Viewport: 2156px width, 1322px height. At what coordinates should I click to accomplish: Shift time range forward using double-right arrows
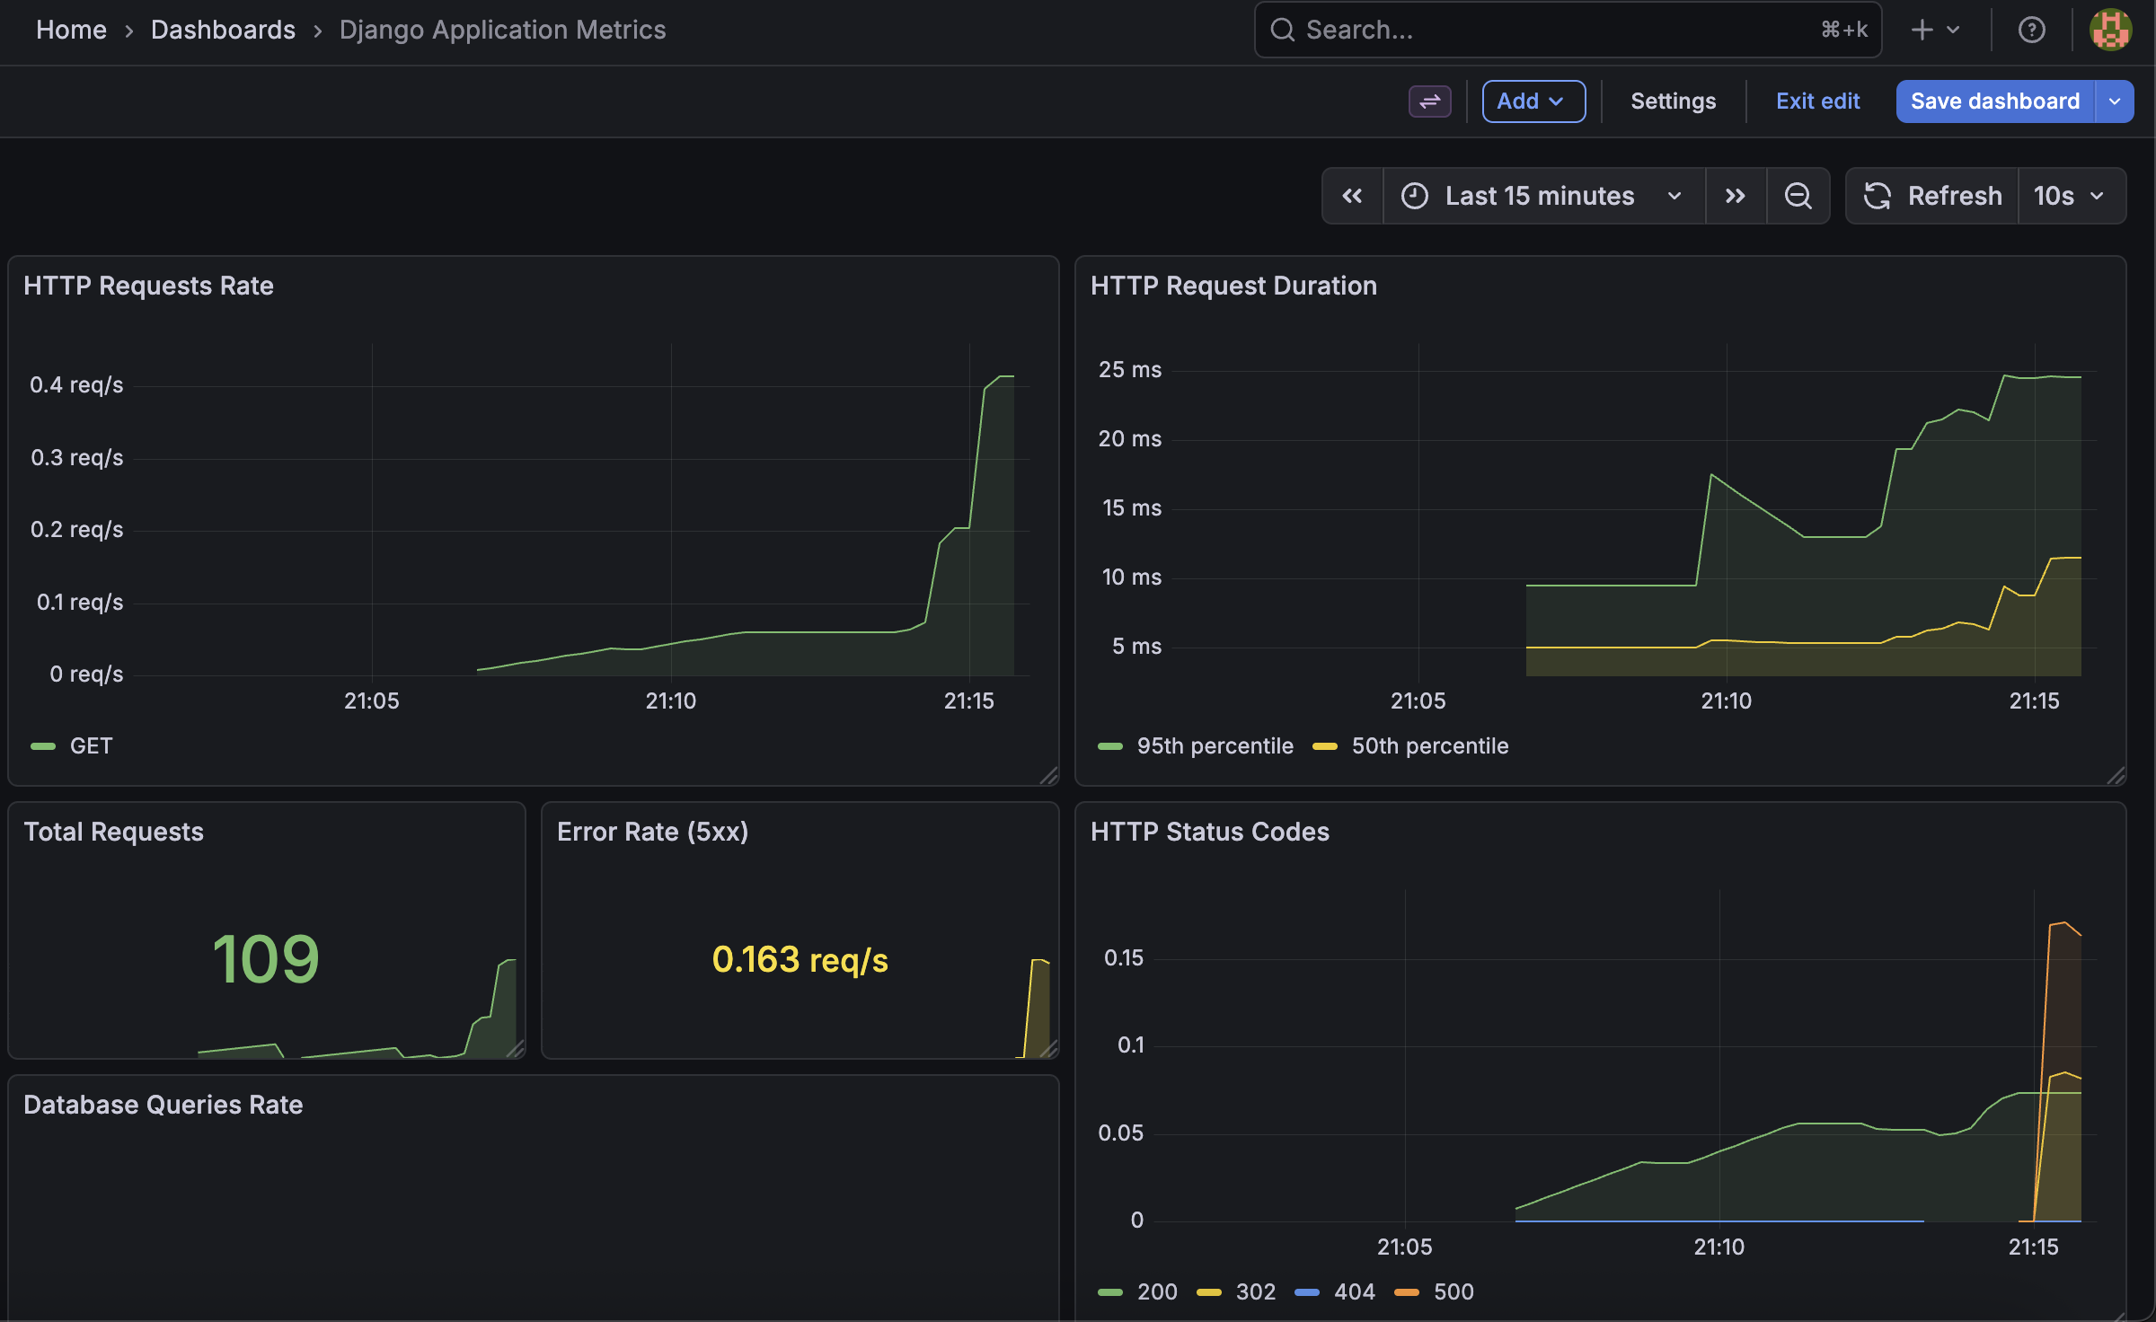tap(1736, 195)
